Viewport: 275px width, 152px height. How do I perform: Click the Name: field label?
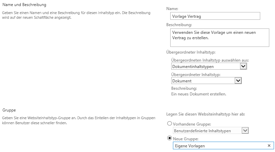(172, 8)
